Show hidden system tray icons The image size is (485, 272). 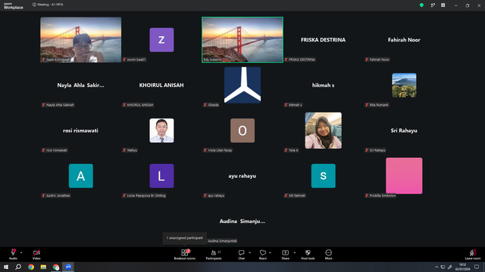pyautogui.click(x=436, y=267)
